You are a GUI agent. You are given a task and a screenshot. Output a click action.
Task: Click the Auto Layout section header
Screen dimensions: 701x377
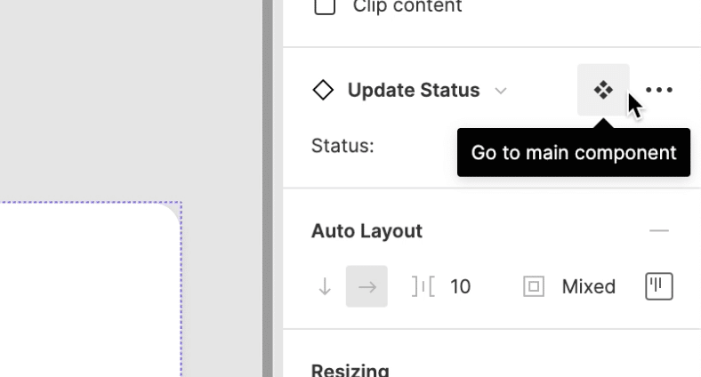click(367, 231)
